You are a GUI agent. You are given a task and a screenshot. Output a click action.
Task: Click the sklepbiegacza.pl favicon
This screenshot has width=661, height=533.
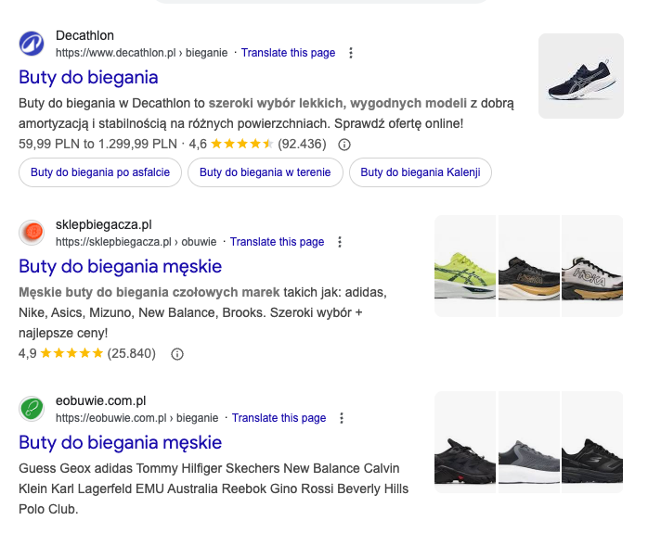(x=32, y=232)
